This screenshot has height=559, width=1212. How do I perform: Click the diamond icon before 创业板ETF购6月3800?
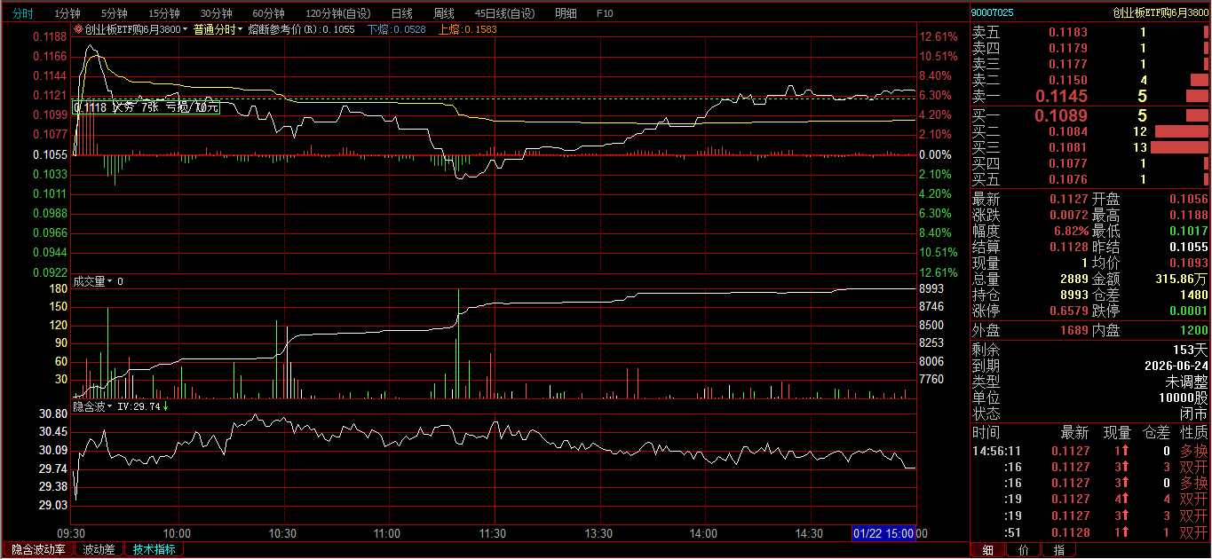79,29
